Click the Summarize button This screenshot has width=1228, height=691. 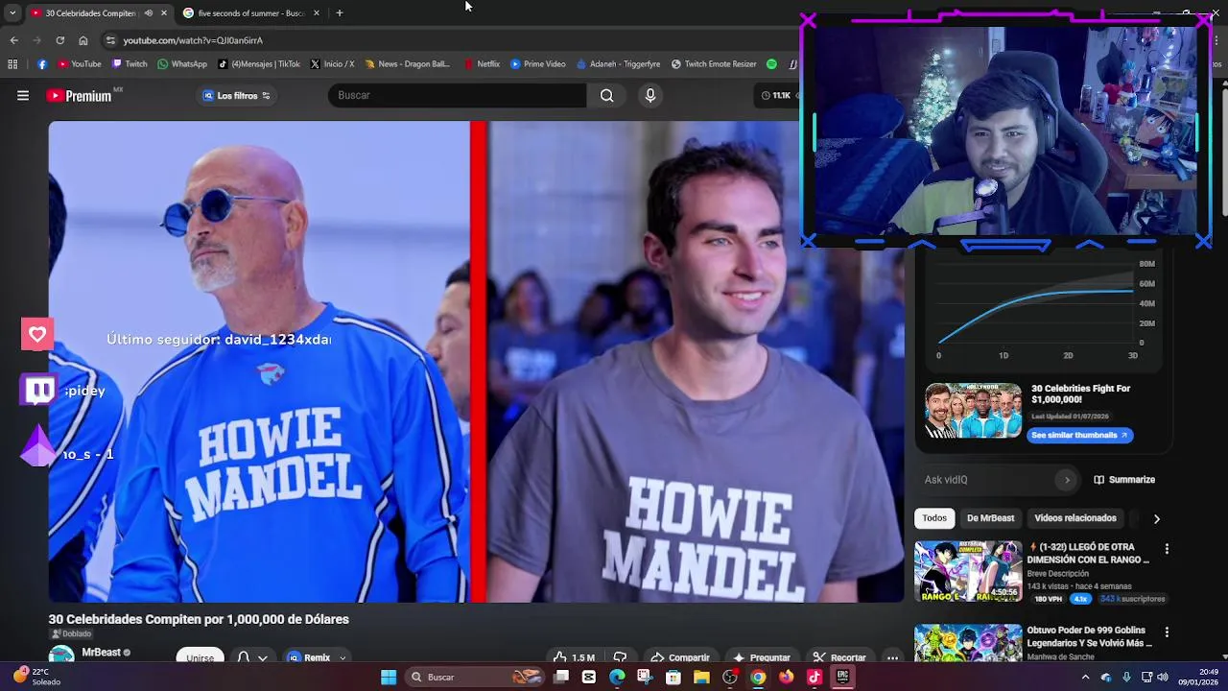coord(1124,480)
